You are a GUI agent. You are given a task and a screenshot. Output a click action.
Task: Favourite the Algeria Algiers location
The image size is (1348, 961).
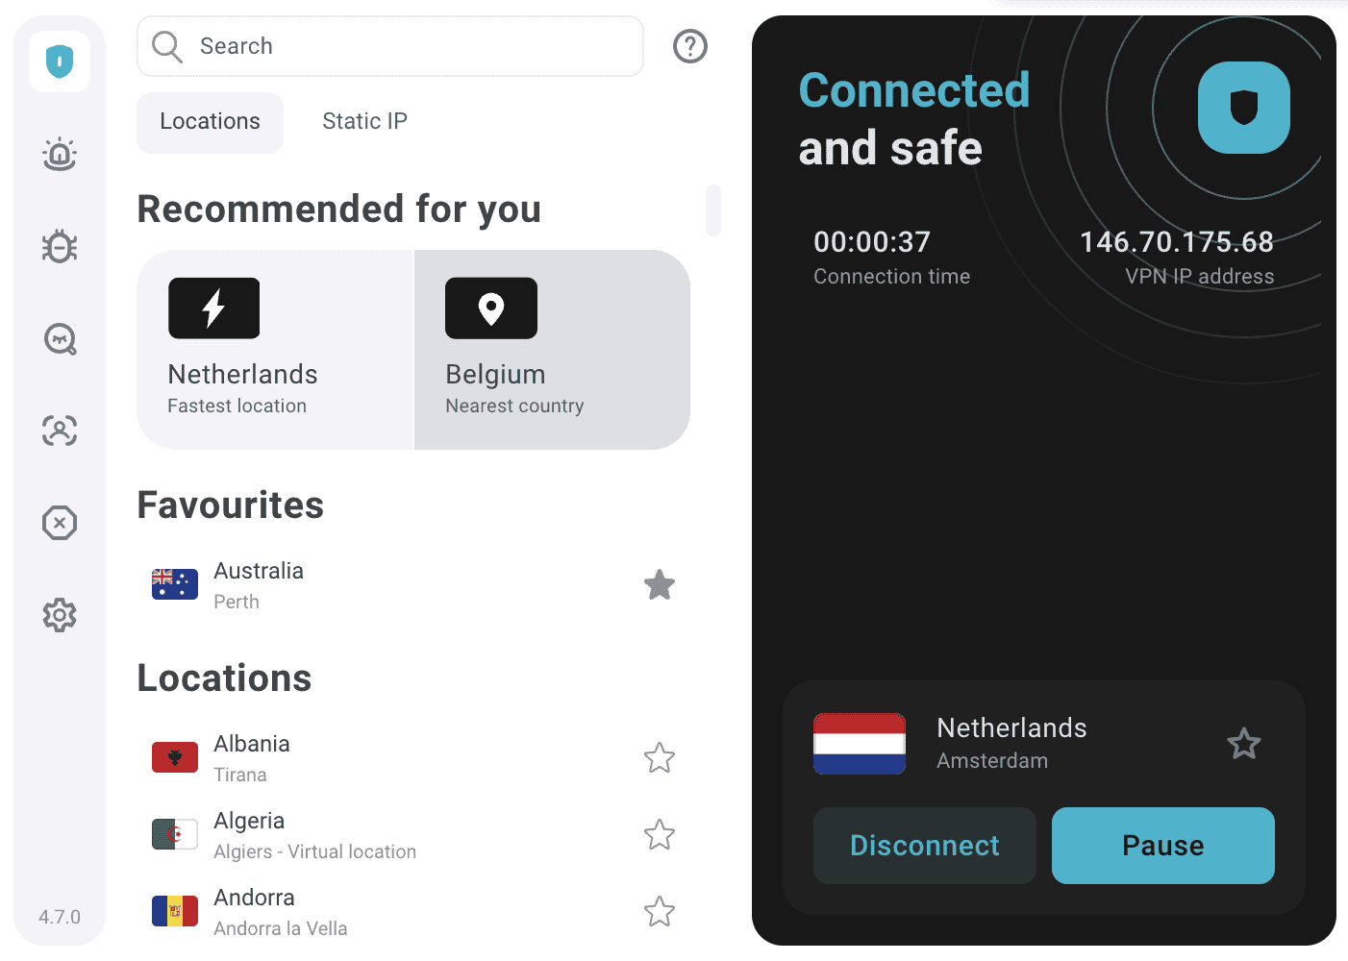[x=660, y=835]
